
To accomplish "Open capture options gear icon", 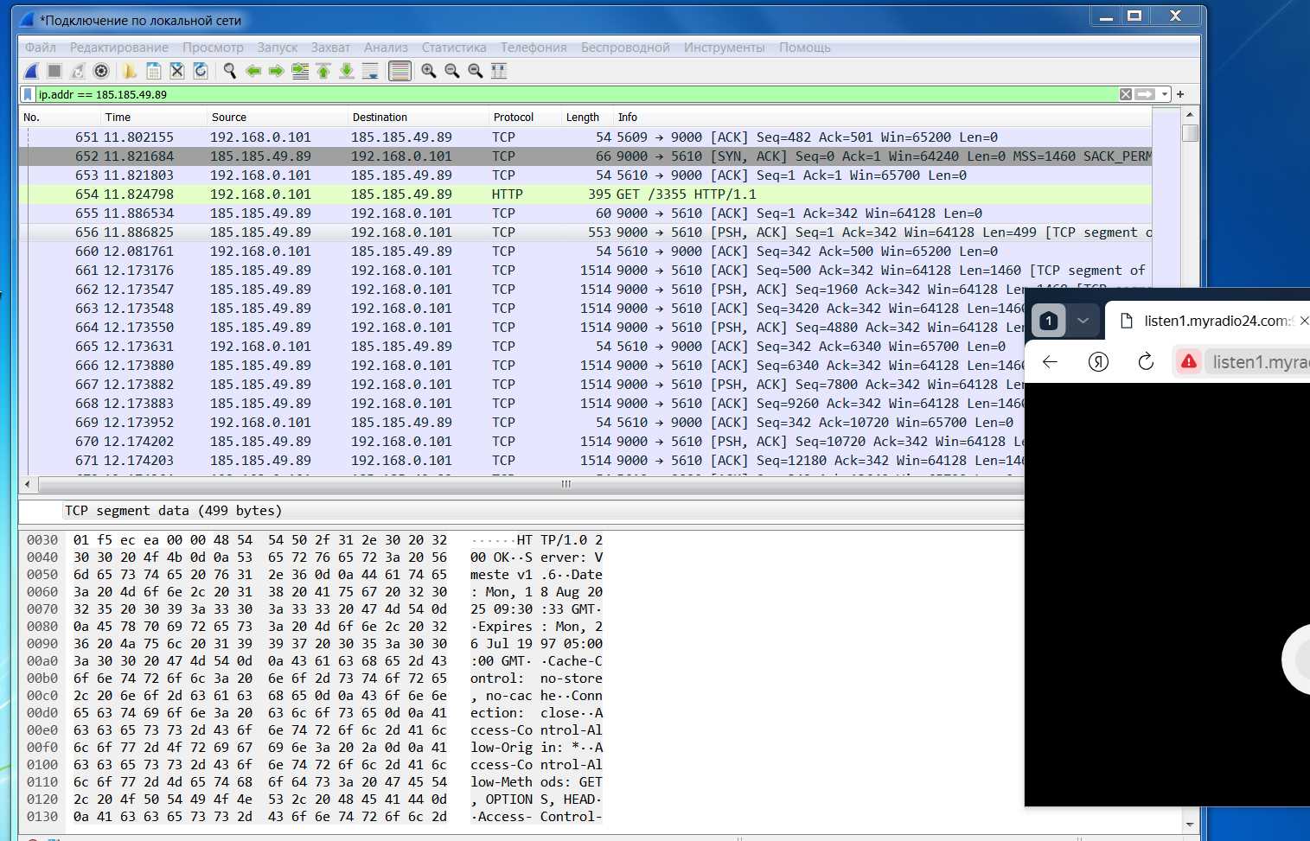I will (101, 71).
